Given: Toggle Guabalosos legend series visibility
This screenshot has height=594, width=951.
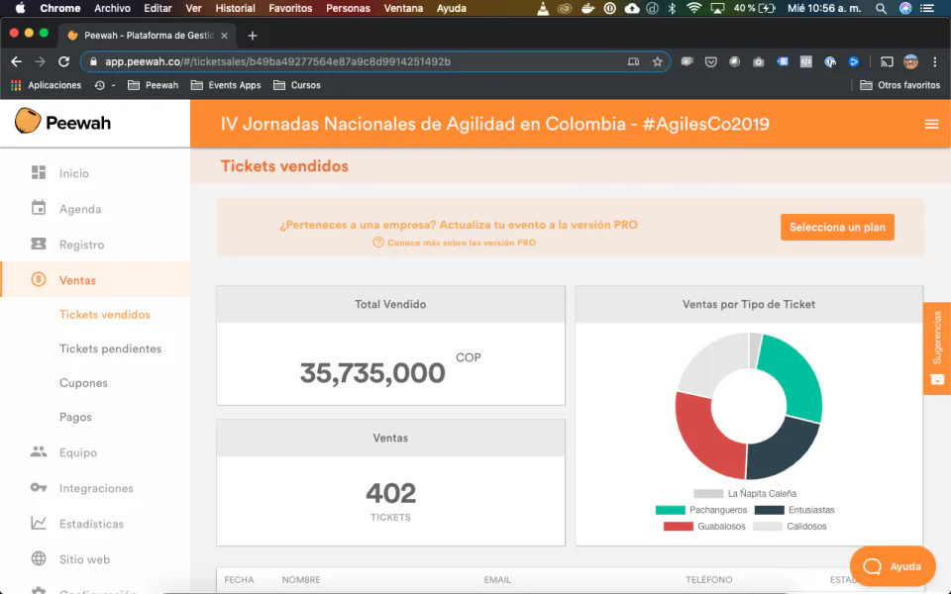Looking at the screenshot, I should 704,526.
